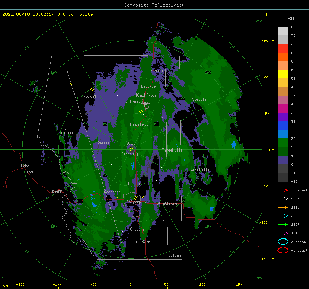309x289 pixels.
Task: Click the dBZ legend heading
Action: (291, 18)
